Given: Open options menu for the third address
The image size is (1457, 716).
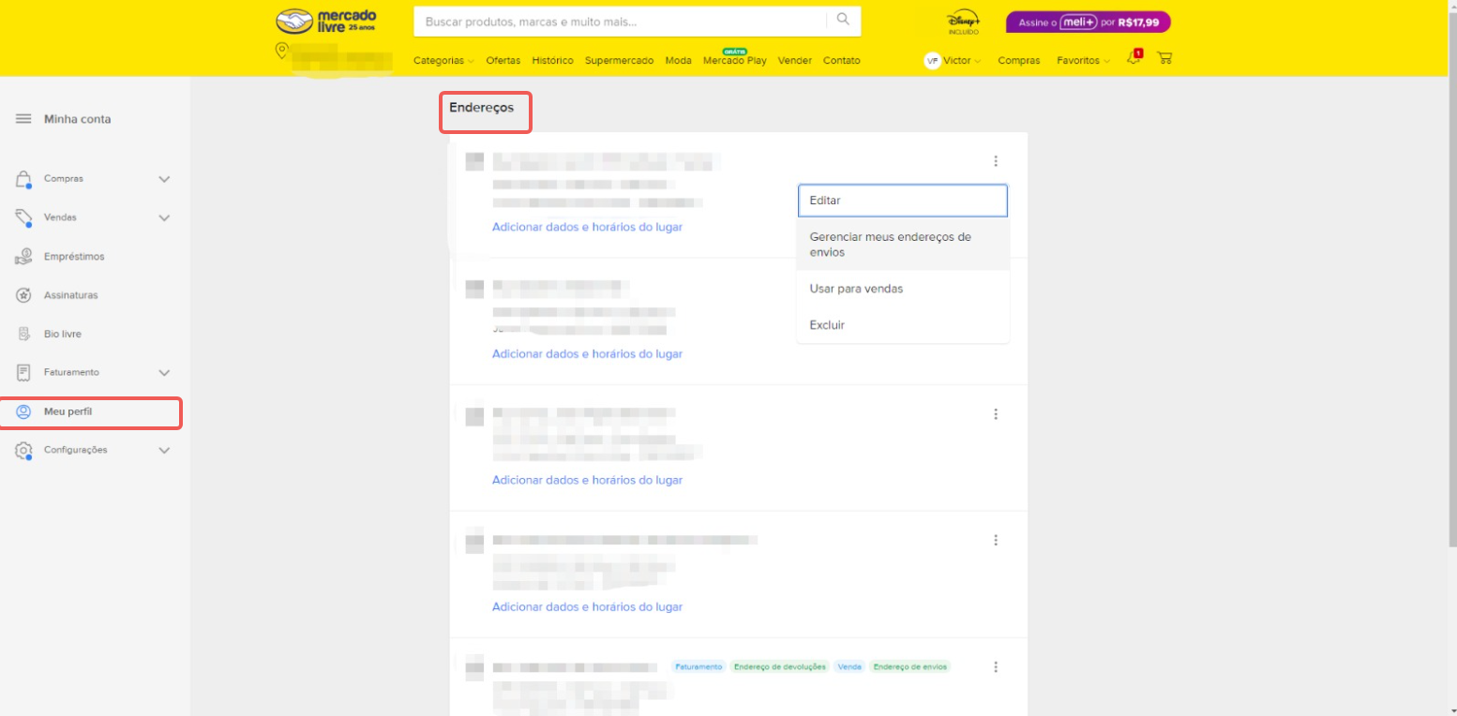Looking at the screenshot, I should click(x=996, y=414).
